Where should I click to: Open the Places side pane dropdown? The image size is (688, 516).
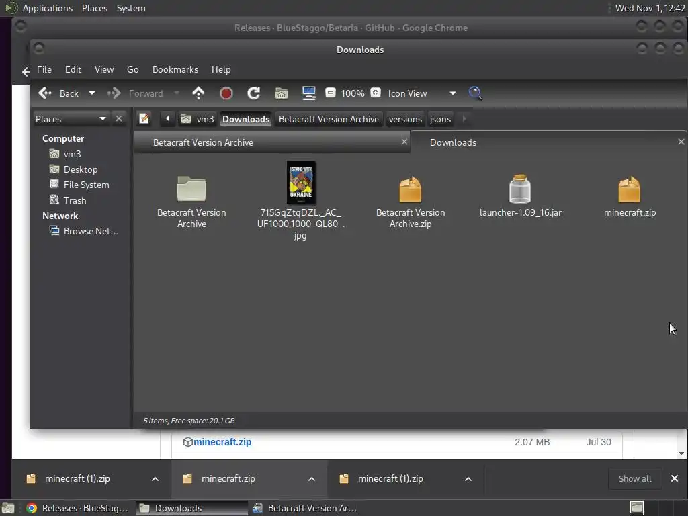[x=71, y=119]
